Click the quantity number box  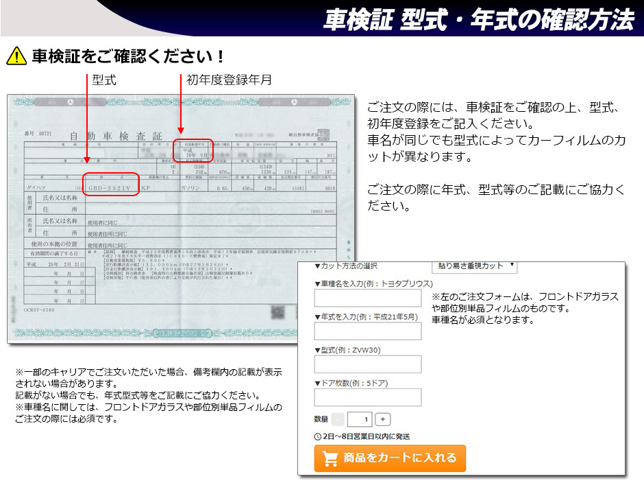point(360,419)
